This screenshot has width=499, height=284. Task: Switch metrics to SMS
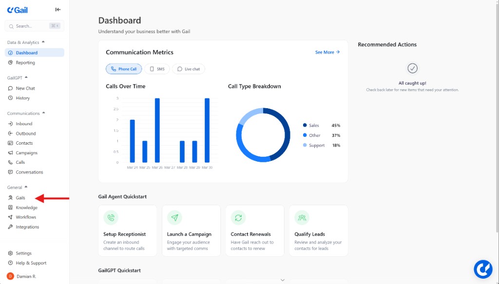click(157, 69)
